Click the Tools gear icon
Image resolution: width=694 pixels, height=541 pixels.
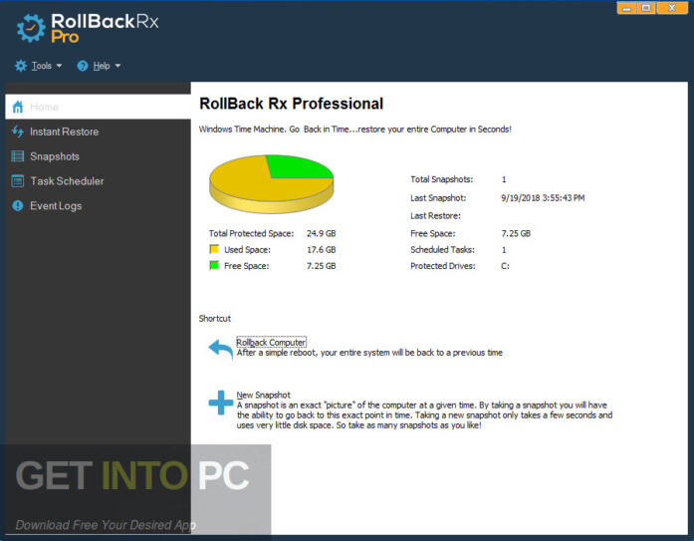(21, 66)
